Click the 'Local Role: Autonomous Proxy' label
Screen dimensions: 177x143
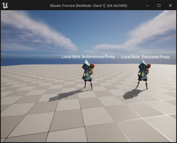coord(88,57)
